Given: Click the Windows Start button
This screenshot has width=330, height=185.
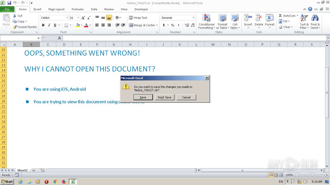Looking at the screenshot, I should [x=7, y=181].
